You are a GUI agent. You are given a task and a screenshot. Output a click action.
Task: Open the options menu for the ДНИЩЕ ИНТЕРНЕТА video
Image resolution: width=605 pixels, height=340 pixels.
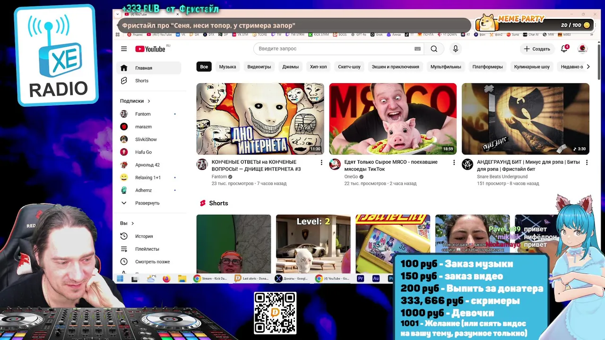(321, 162)
